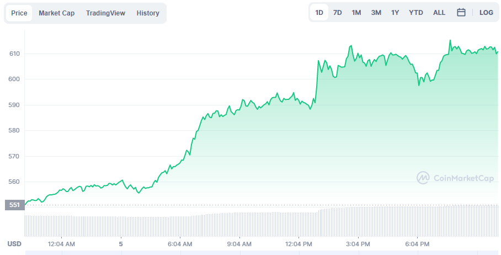Screen dimensions: 501x255
Task: Click the 12:04 PM time axis label
Action: pyautogui.click(x=299, y=244)
